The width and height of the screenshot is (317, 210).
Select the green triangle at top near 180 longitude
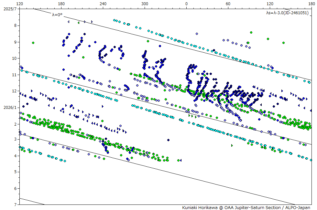78,22
